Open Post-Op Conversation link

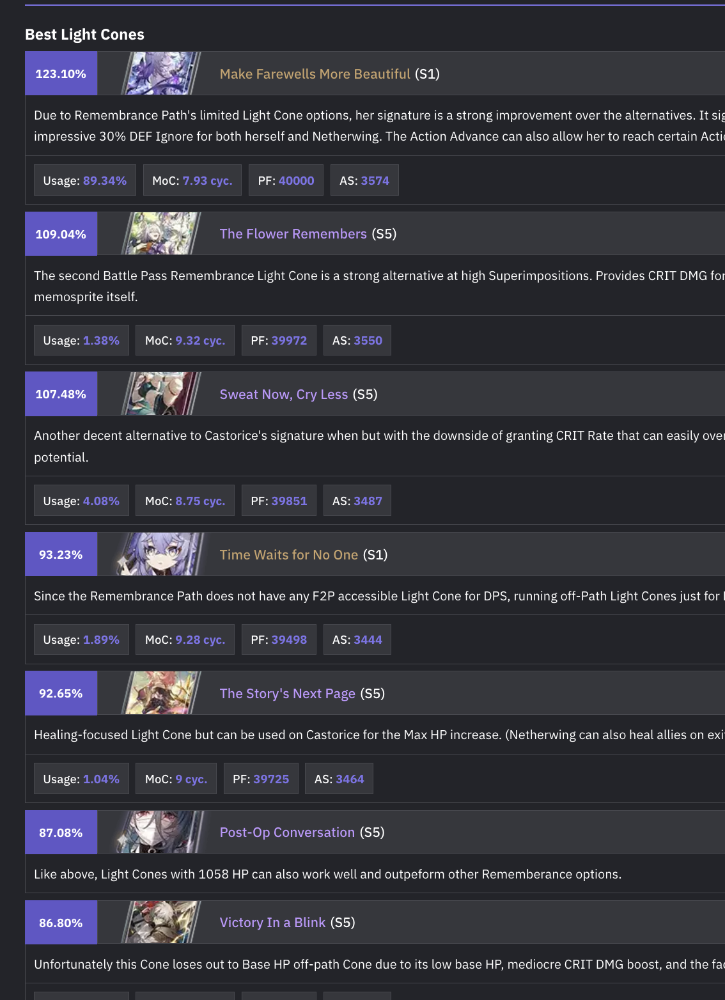point(287,832)
